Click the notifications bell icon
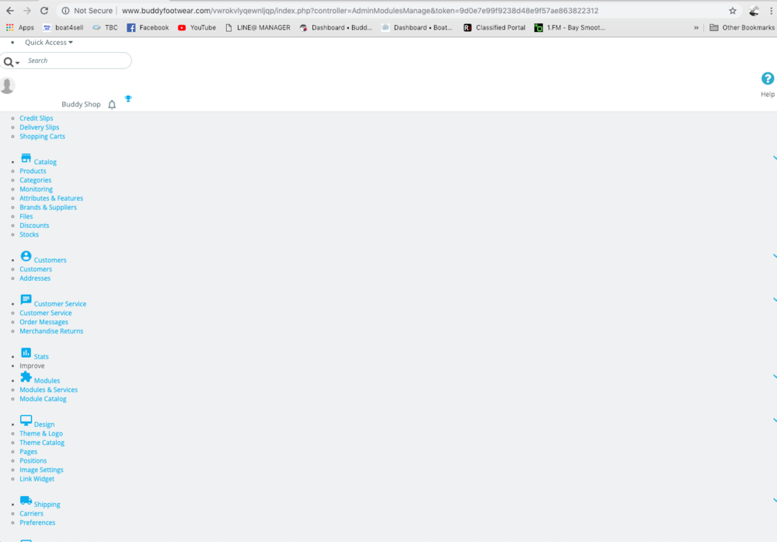 [x=111, y=103]
